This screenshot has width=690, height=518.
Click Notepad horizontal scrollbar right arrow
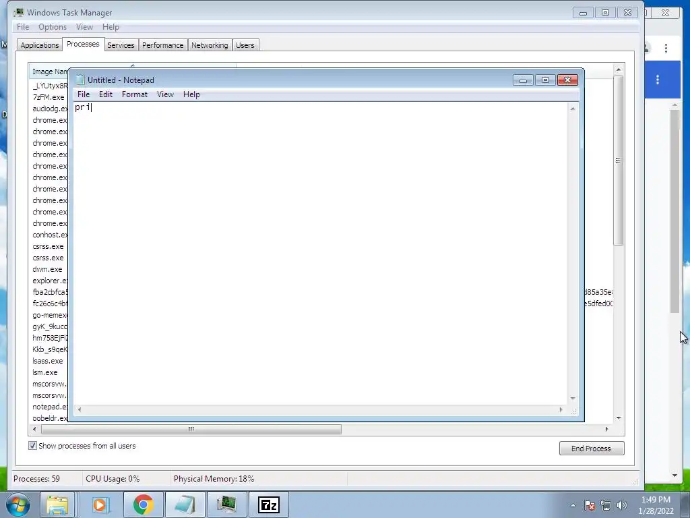point(561,409)
